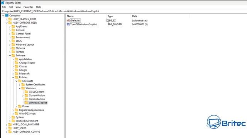Select the TurnOffWindowsCopilot value name
247x138 pixels.
83,24
